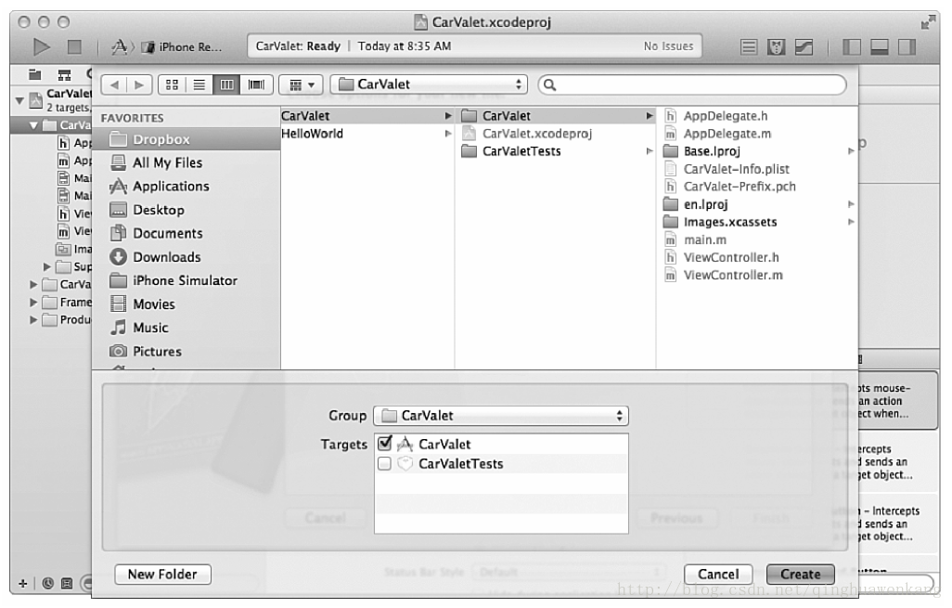Select Pictures in Favorites sidebar
This screenshot has height=608, width=952.
(x=187, y=352)
